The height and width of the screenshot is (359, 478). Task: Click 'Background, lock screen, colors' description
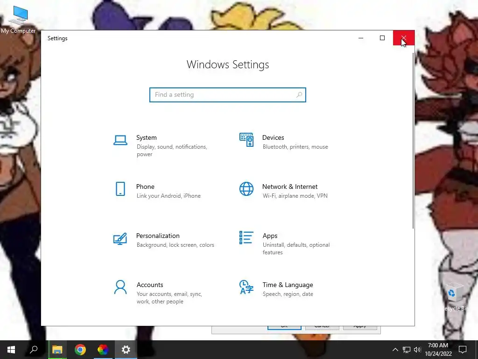[176, 245]
